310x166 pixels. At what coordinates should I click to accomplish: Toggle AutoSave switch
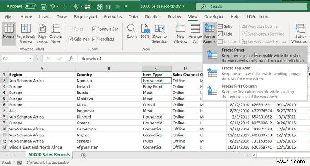tap(31, 6)
